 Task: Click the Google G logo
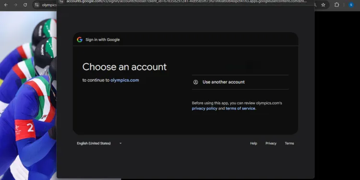coord(80,40)
